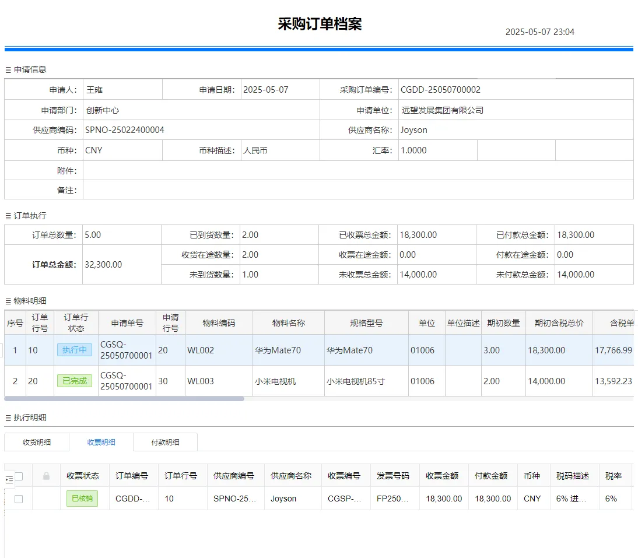638x558 pixels.
Task: Click the 付款在途金额 value 0.00
Action: click(565, 255)
